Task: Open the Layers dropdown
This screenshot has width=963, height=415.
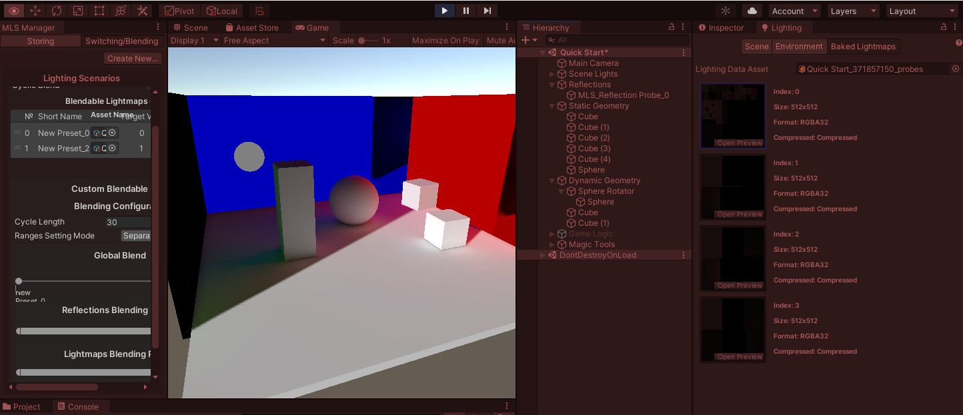Action: click(x=853, y=10)
